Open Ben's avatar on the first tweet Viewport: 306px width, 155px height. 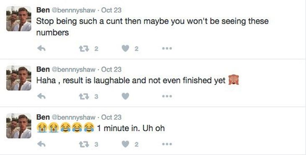tap(19, 19)
